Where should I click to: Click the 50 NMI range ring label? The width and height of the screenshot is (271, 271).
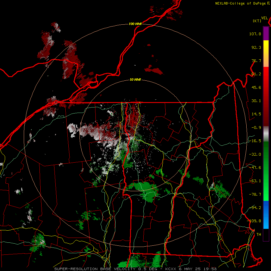tap(135, 80)
